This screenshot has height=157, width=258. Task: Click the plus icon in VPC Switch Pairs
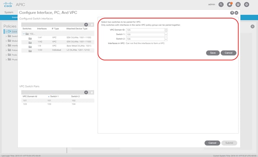click(x=86, y=93)
